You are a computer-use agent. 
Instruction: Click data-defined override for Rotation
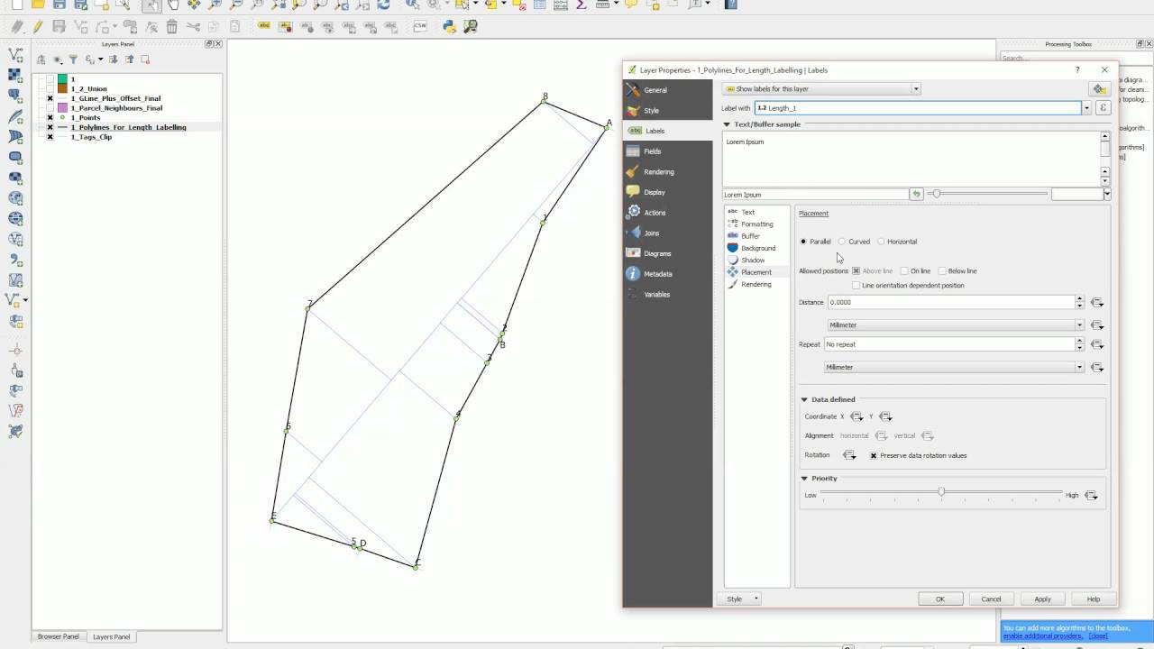click(848, 455)
